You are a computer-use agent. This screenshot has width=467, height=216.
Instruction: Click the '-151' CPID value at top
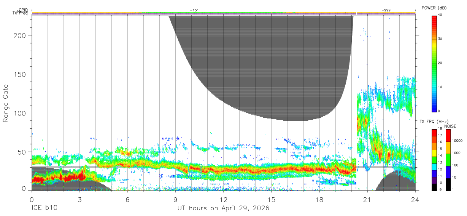click(x=194, y=10)
